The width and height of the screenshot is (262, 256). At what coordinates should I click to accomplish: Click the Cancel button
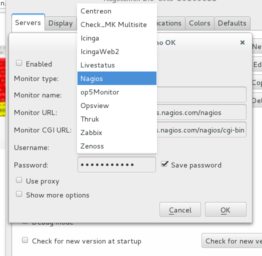(x=180, y=209)
